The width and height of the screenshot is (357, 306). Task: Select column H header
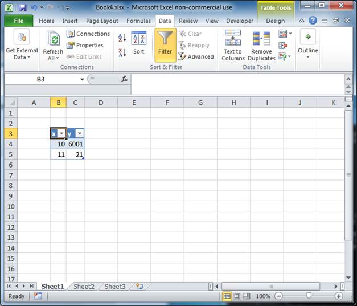[x=233, y=103]
